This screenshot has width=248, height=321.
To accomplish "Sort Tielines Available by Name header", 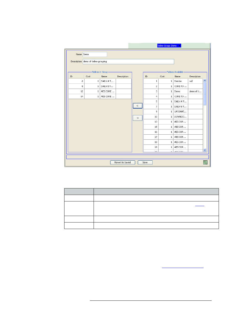I will [180, 76].
